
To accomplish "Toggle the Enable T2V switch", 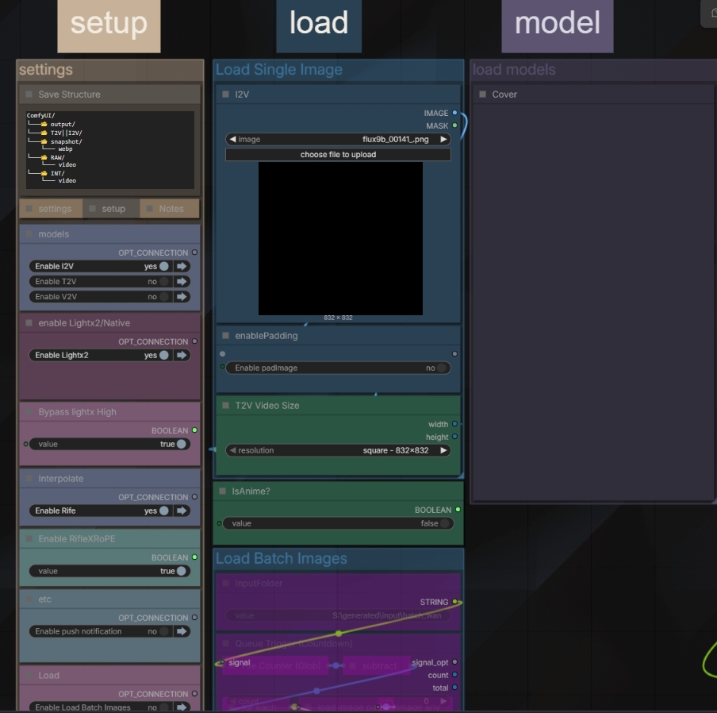I will click(163, 281).
